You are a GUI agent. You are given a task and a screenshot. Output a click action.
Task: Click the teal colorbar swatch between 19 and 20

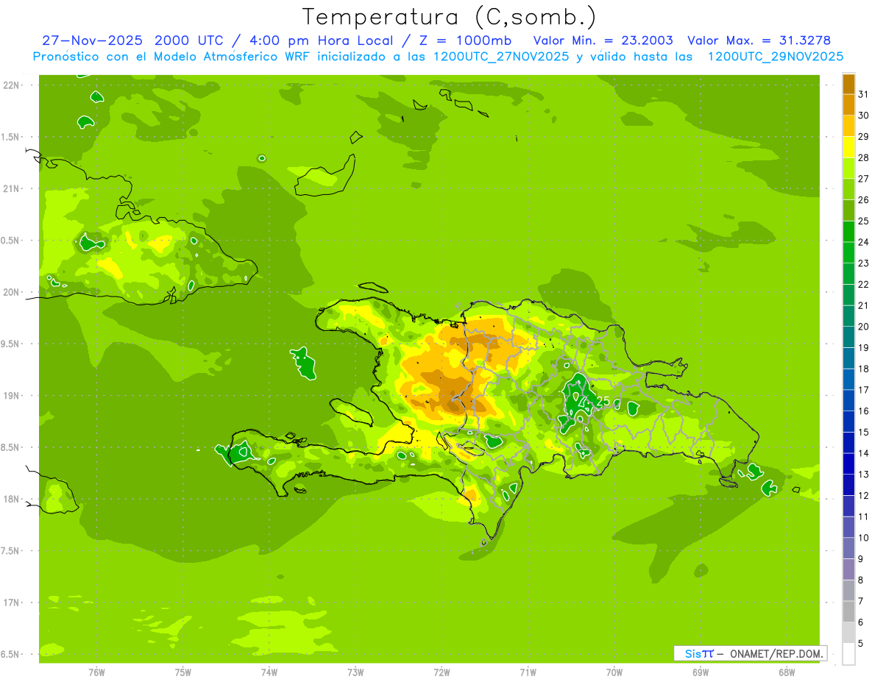click(x=848, y=337)
